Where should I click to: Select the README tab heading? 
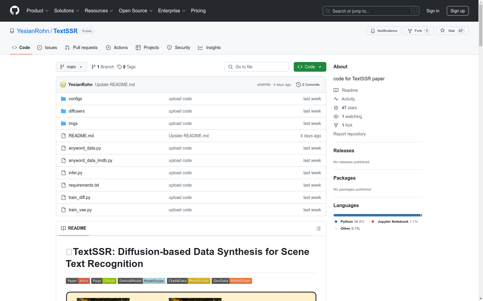point(74,228)
